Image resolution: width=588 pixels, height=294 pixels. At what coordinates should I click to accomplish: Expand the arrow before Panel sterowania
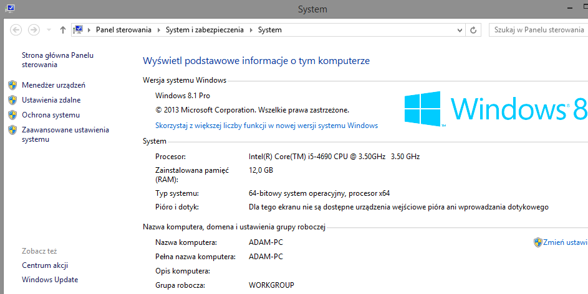point(89,30)
